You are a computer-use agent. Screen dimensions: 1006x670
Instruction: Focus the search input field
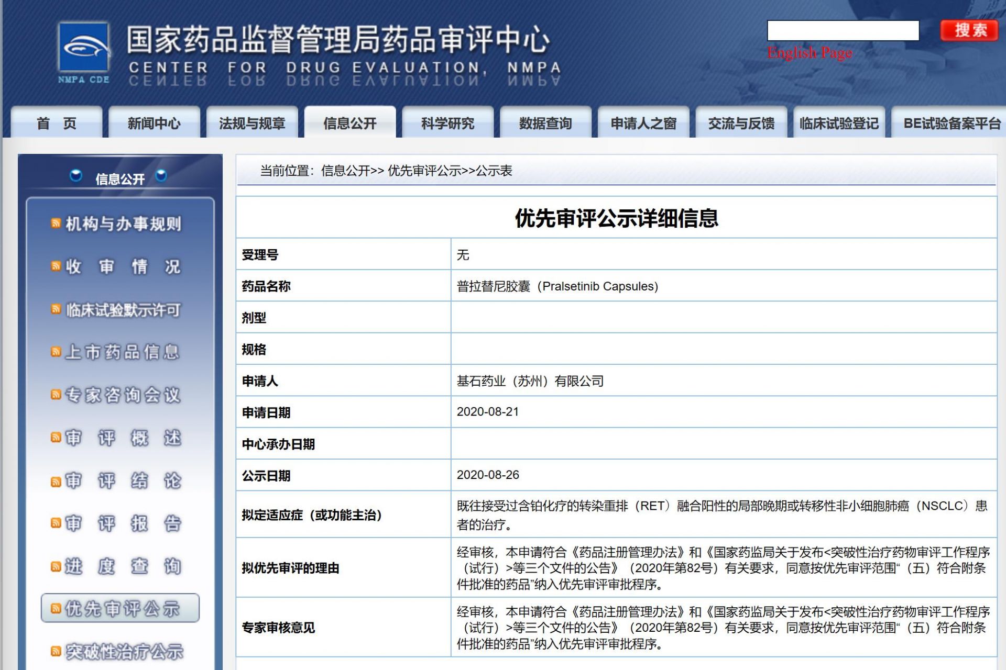coord(843,30)
